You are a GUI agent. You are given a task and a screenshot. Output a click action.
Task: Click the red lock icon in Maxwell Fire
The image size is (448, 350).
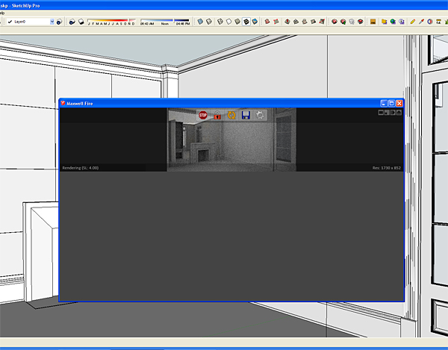click(217, 115)
